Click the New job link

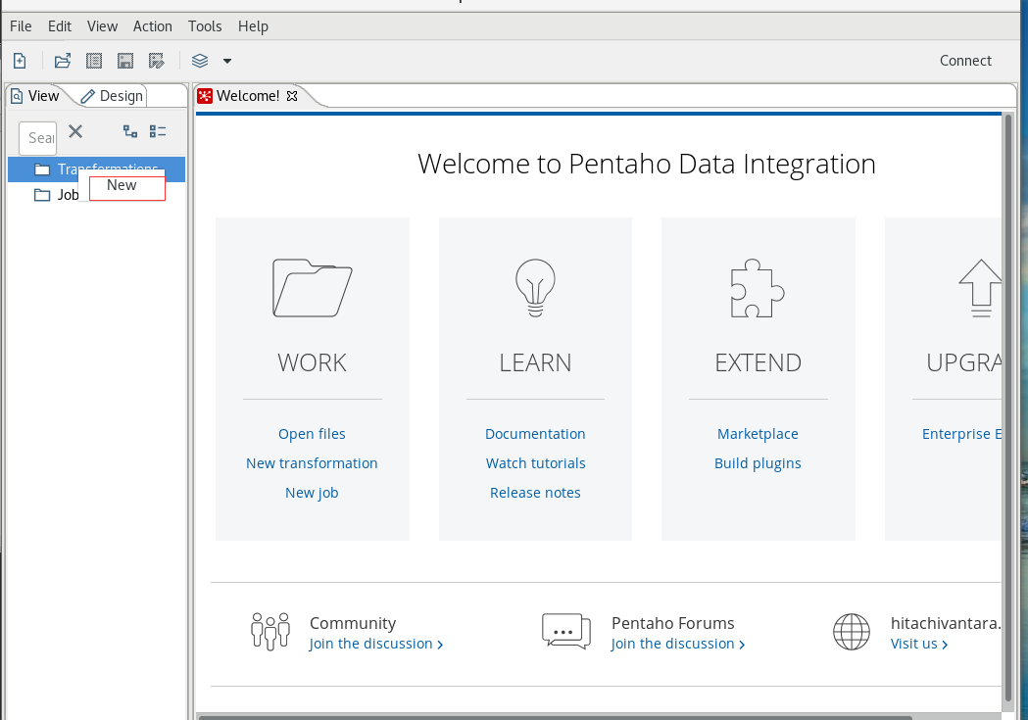(x=312, y=493)
